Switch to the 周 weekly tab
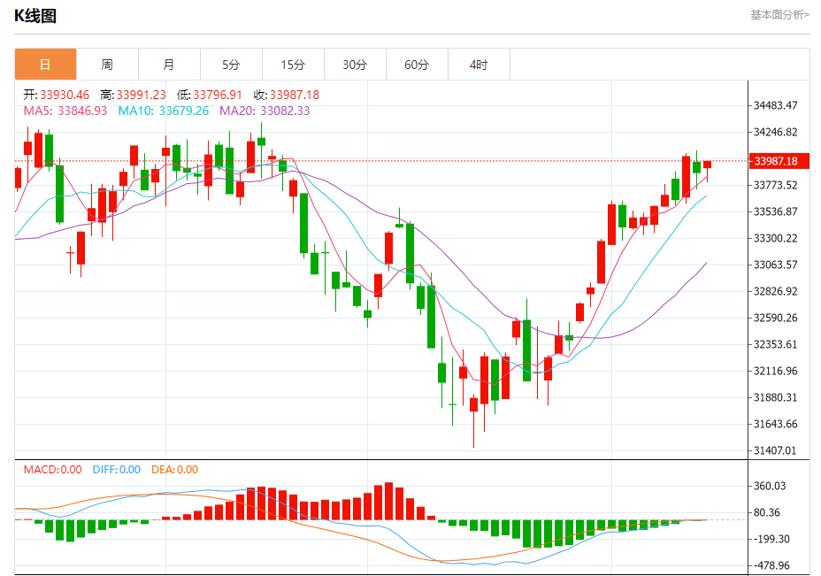 click(x=107, y=65)
